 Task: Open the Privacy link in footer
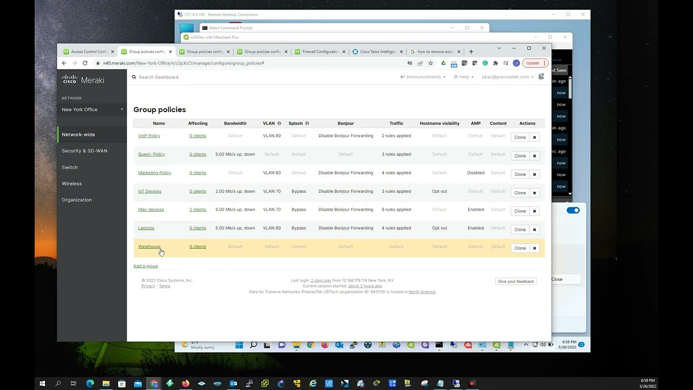coord(148,286)
